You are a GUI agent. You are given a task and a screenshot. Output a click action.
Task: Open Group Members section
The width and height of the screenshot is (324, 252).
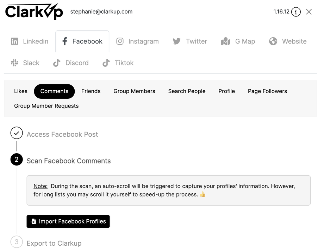[134, 91]
